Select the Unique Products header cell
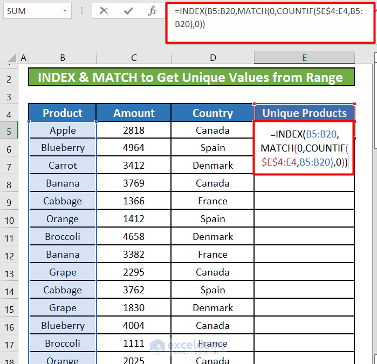Image resolution: width=377 pixels, height=364 pixels. [x=304, y=113]
